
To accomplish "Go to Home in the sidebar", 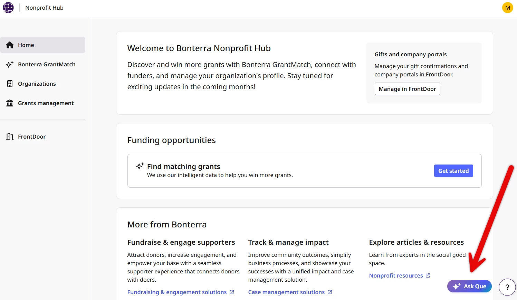I will (x=42, y=45).
